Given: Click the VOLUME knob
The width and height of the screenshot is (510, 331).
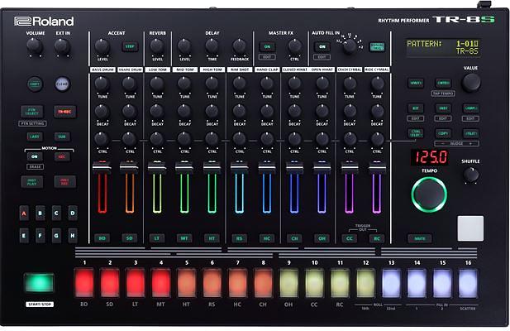Looking at the screenshot, I should click(35, 47).
